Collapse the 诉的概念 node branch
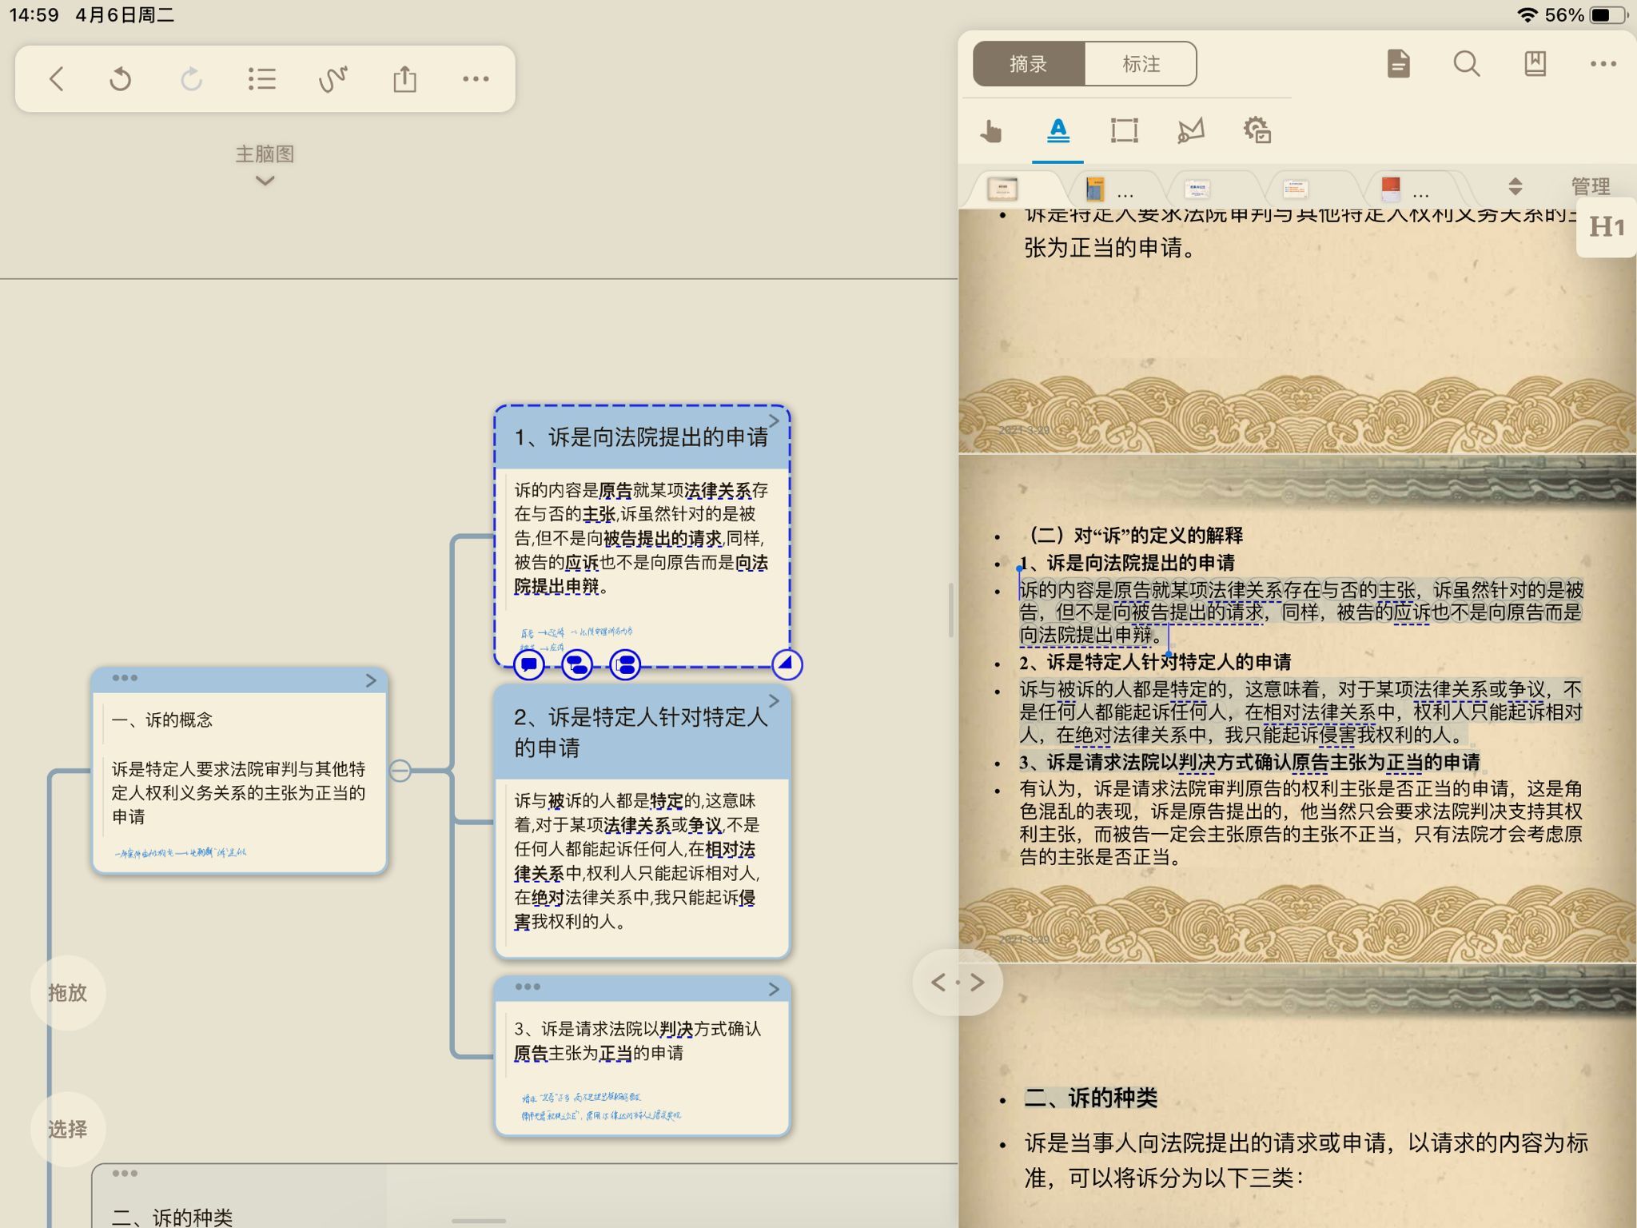 [x=400, y=771]
